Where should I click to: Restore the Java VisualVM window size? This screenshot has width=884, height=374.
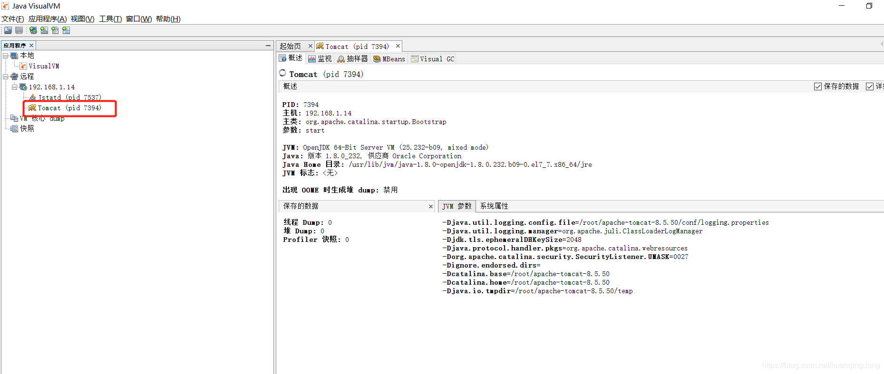pyautogui.click(x=869, y=6)
